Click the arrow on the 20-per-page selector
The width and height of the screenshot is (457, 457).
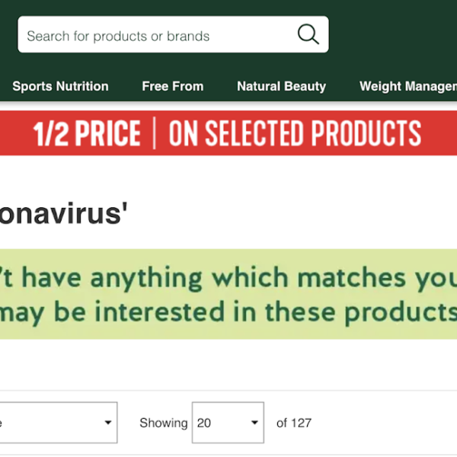tap(254, 423)
